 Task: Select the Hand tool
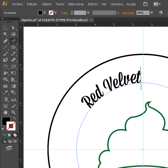pos(6,112)
